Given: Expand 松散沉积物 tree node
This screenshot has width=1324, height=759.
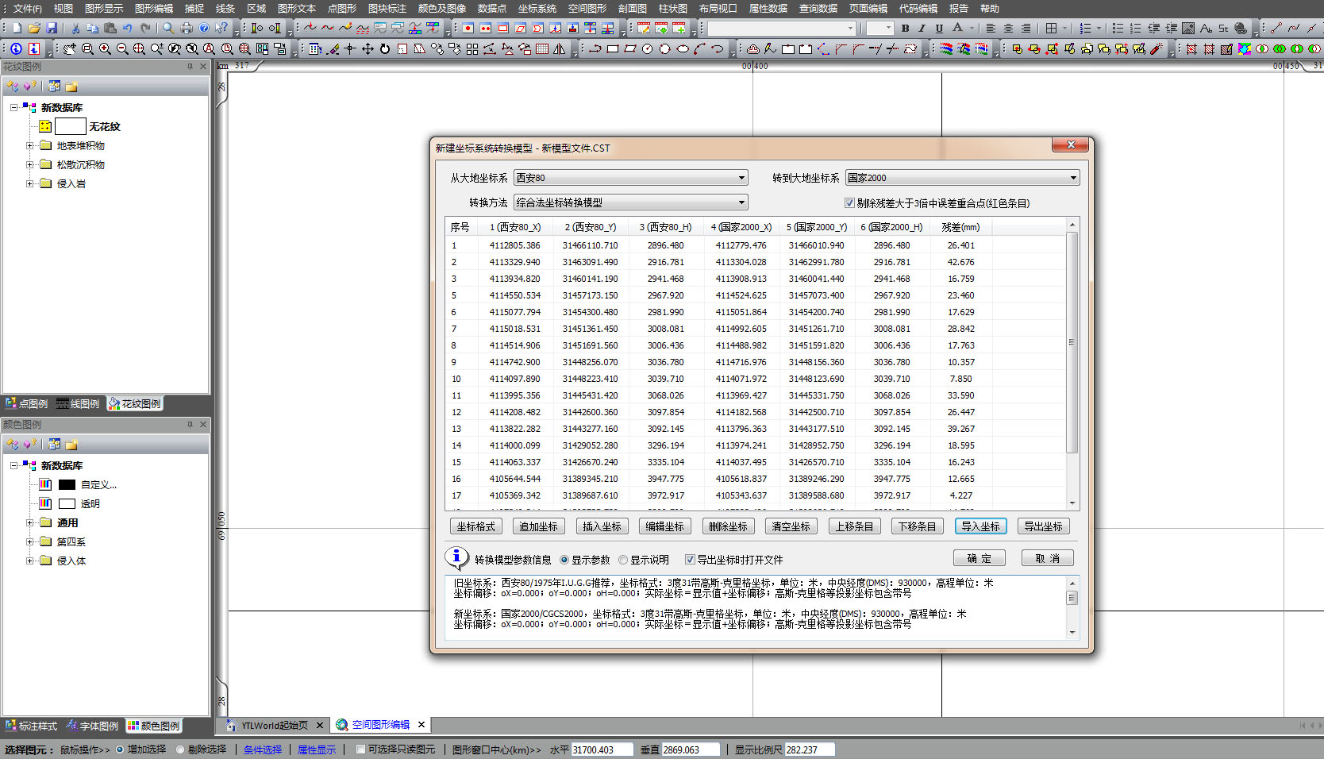Looking at the screenshot, I should point(30,164).
